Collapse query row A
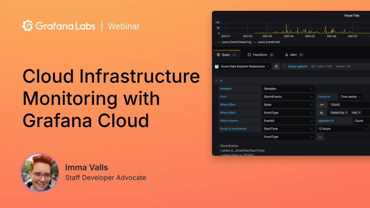Viewport: 370px width, 208px height. [216, 81]
